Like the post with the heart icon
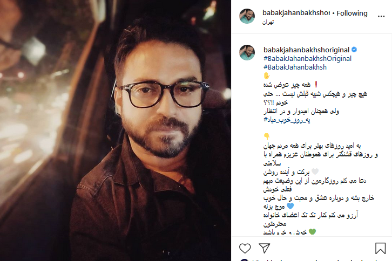392x261 pixels. (x=245, y=248)
